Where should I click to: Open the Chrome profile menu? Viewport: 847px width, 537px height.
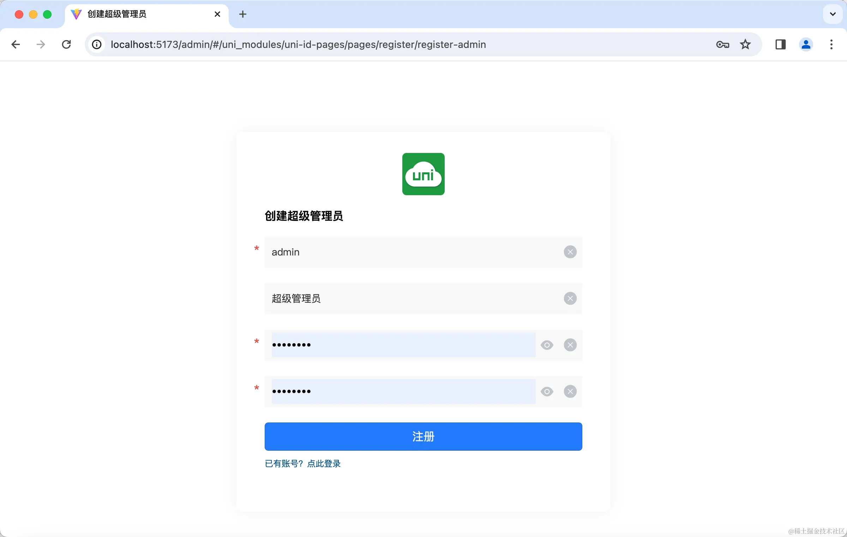tap(806, 44)
